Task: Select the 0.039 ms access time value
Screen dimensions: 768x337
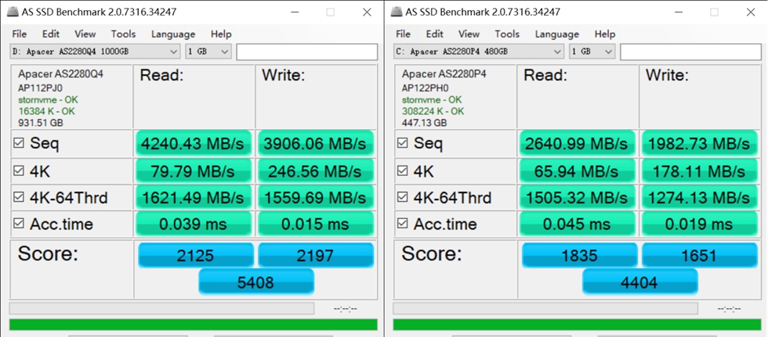Action: 193,224
